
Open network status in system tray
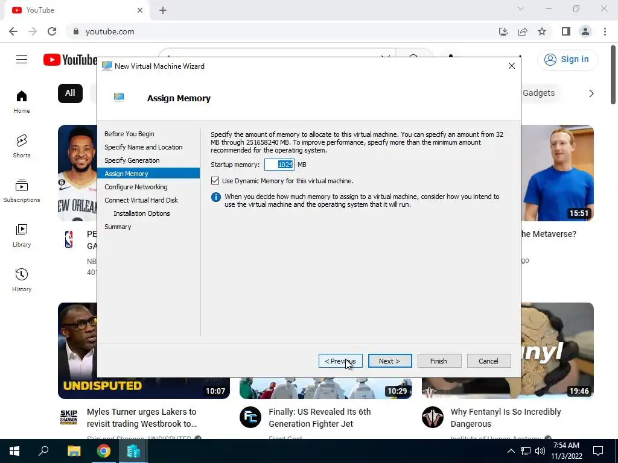pyautogui.click(x=526, y=451)
